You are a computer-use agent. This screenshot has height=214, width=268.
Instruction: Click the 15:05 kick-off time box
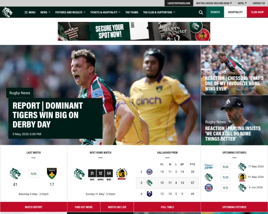[x=33, y=174]
